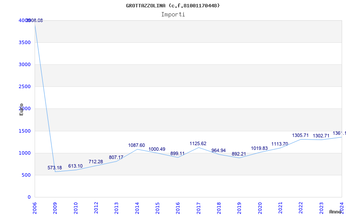346x216 pixels.
Task: Select the 1019.83 value label
Action: point(259,148)
